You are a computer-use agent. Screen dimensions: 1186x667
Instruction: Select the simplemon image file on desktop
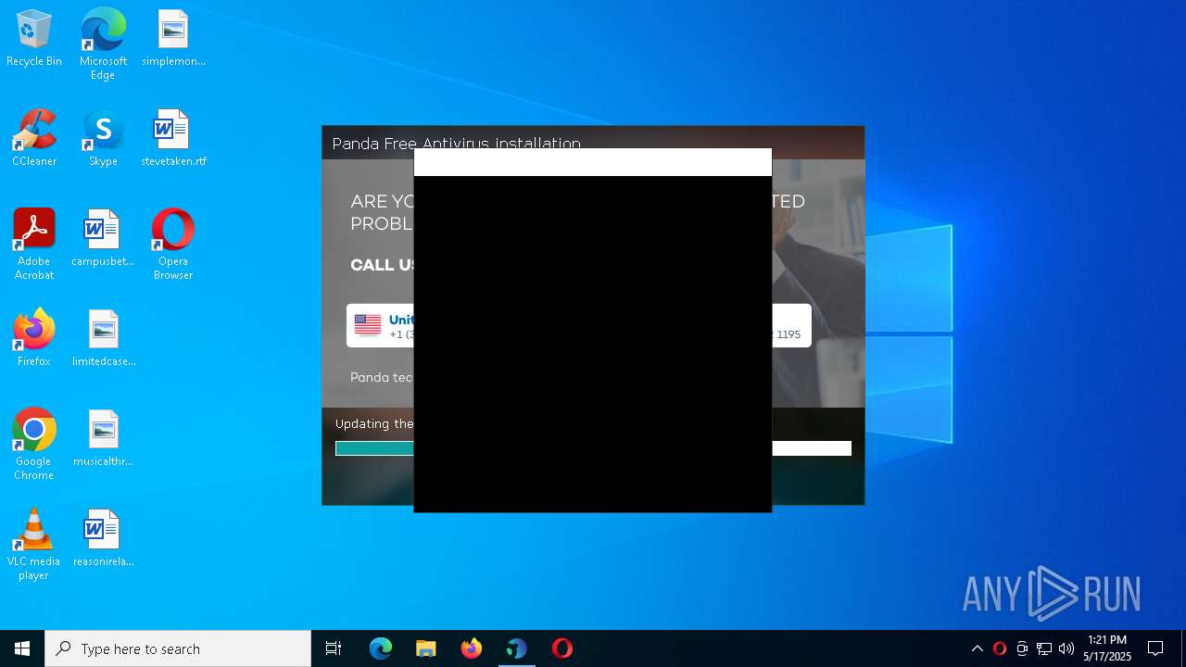coord(173,39)
